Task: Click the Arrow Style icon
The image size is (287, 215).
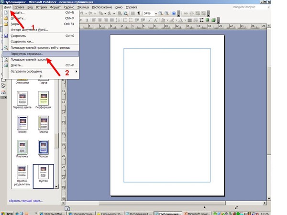Action: 201,20
